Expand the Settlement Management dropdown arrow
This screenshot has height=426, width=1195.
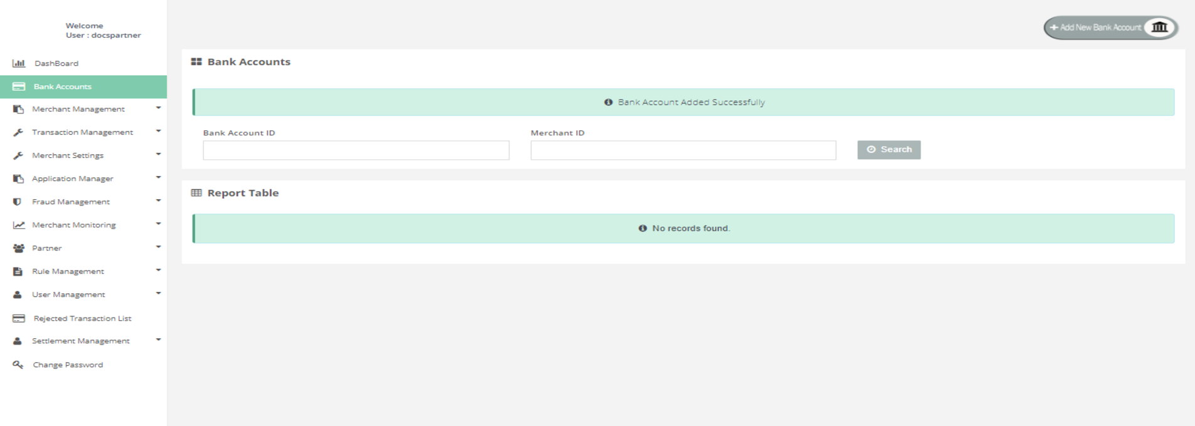point(158,340)
